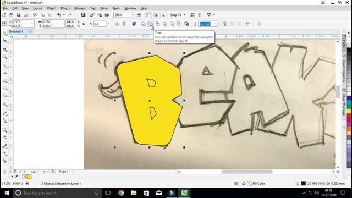Viewport: 352px width, 198px height.
Task: Open the Effects menu
Action: click(65, 8)
